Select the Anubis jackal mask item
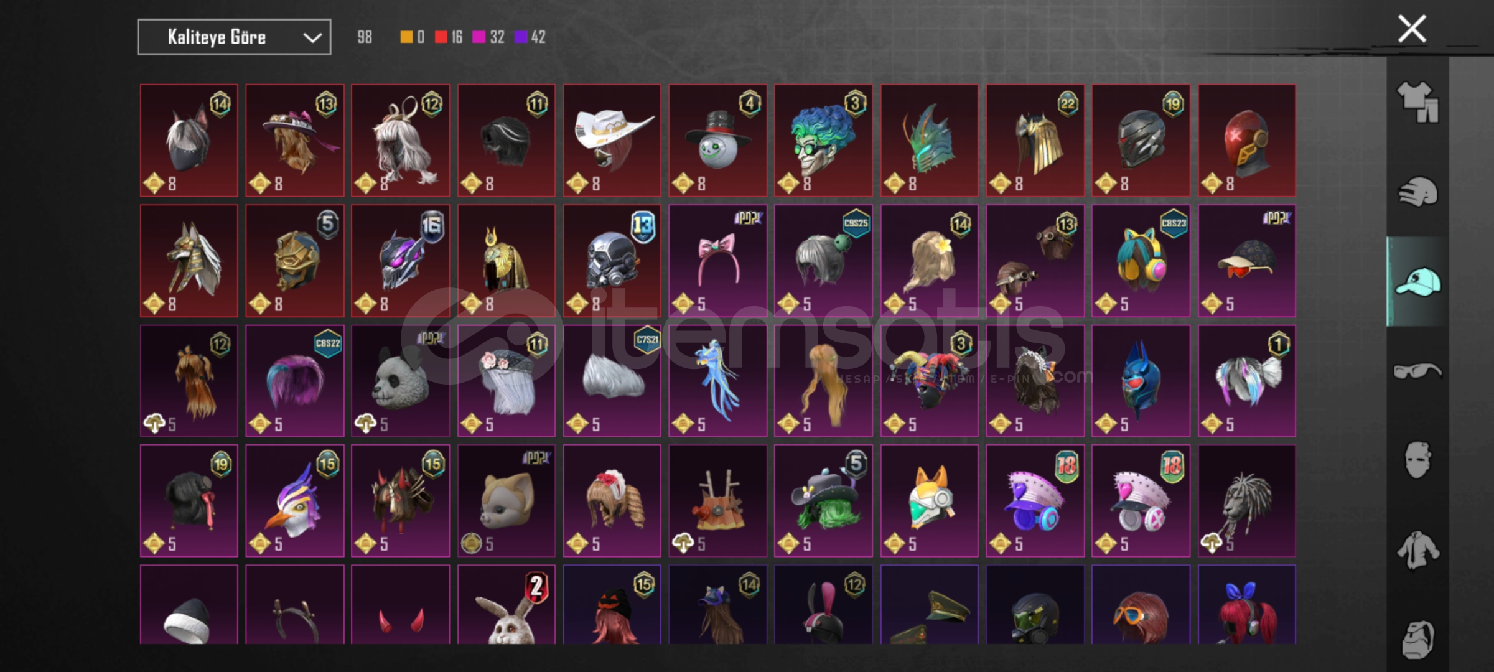This screenshot has width=1494, height=672. 189,261
